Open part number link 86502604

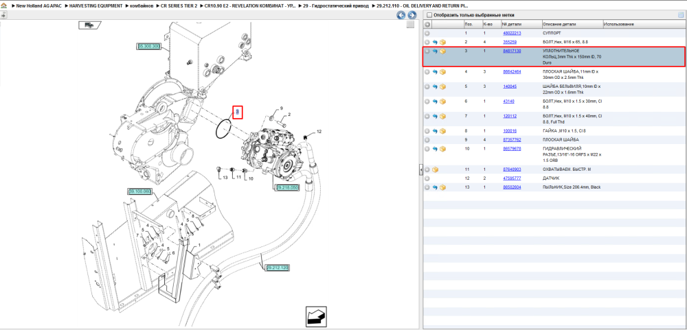pos(512,187)
